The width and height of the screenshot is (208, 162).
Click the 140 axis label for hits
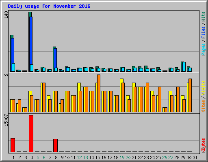click(x=6, y=15)
